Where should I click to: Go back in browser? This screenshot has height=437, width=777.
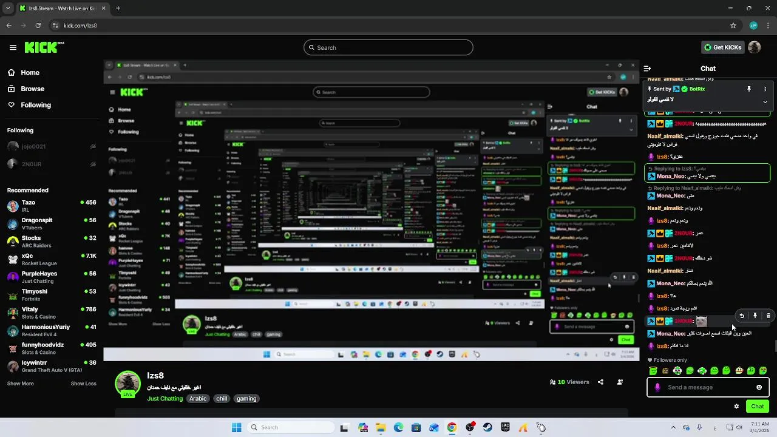coord(9,25)
